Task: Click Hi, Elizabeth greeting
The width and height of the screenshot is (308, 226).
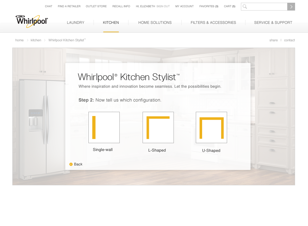Action: pyautogui.click(x=145, y=6)
